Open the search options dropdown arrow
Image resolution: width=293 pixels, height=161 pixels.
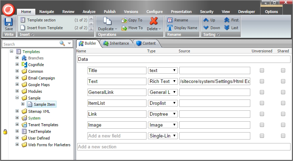pyautogui.click(x=69, y=43)
